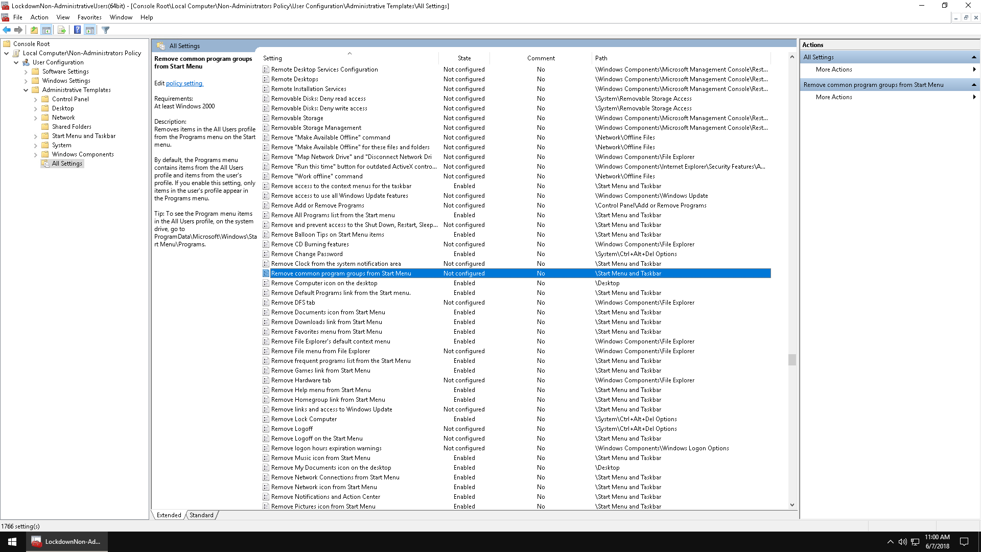Screen dimensions: 981x552
Task: Toggle Show/Hide Console Tree toolbar button
Action: 46,30
